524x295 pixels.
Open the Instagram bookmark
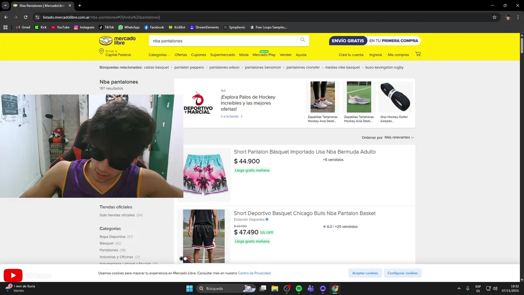pyautogui.click(x=84, y=27)
